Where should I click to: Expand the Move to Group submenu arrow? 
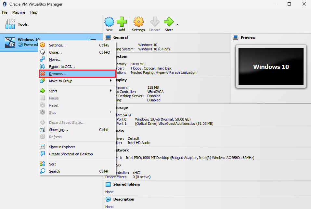pyautogui.click(x=111, y=81)
